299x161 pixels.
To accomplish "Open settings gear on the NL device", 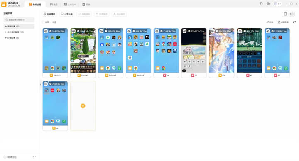I will [x=268, y=31].
